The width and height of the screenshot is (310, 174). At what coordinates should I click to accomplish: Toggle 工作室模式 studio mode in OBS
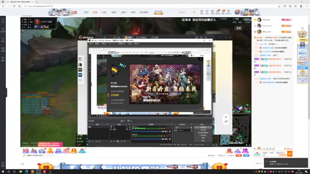[x=203, y=135]
